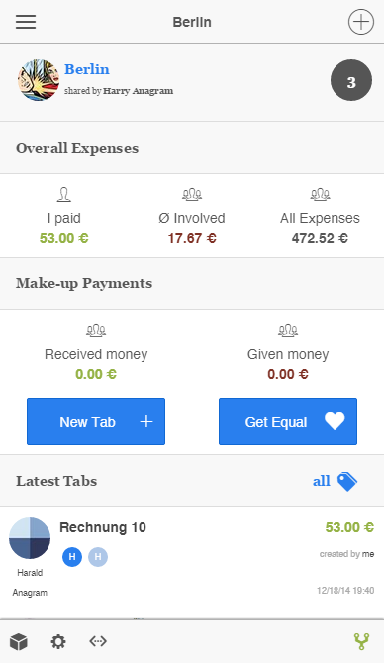The height and width of the screenshot is (663, 384).
Task: Click the members count badge 3
Action: tap(351, 80)
